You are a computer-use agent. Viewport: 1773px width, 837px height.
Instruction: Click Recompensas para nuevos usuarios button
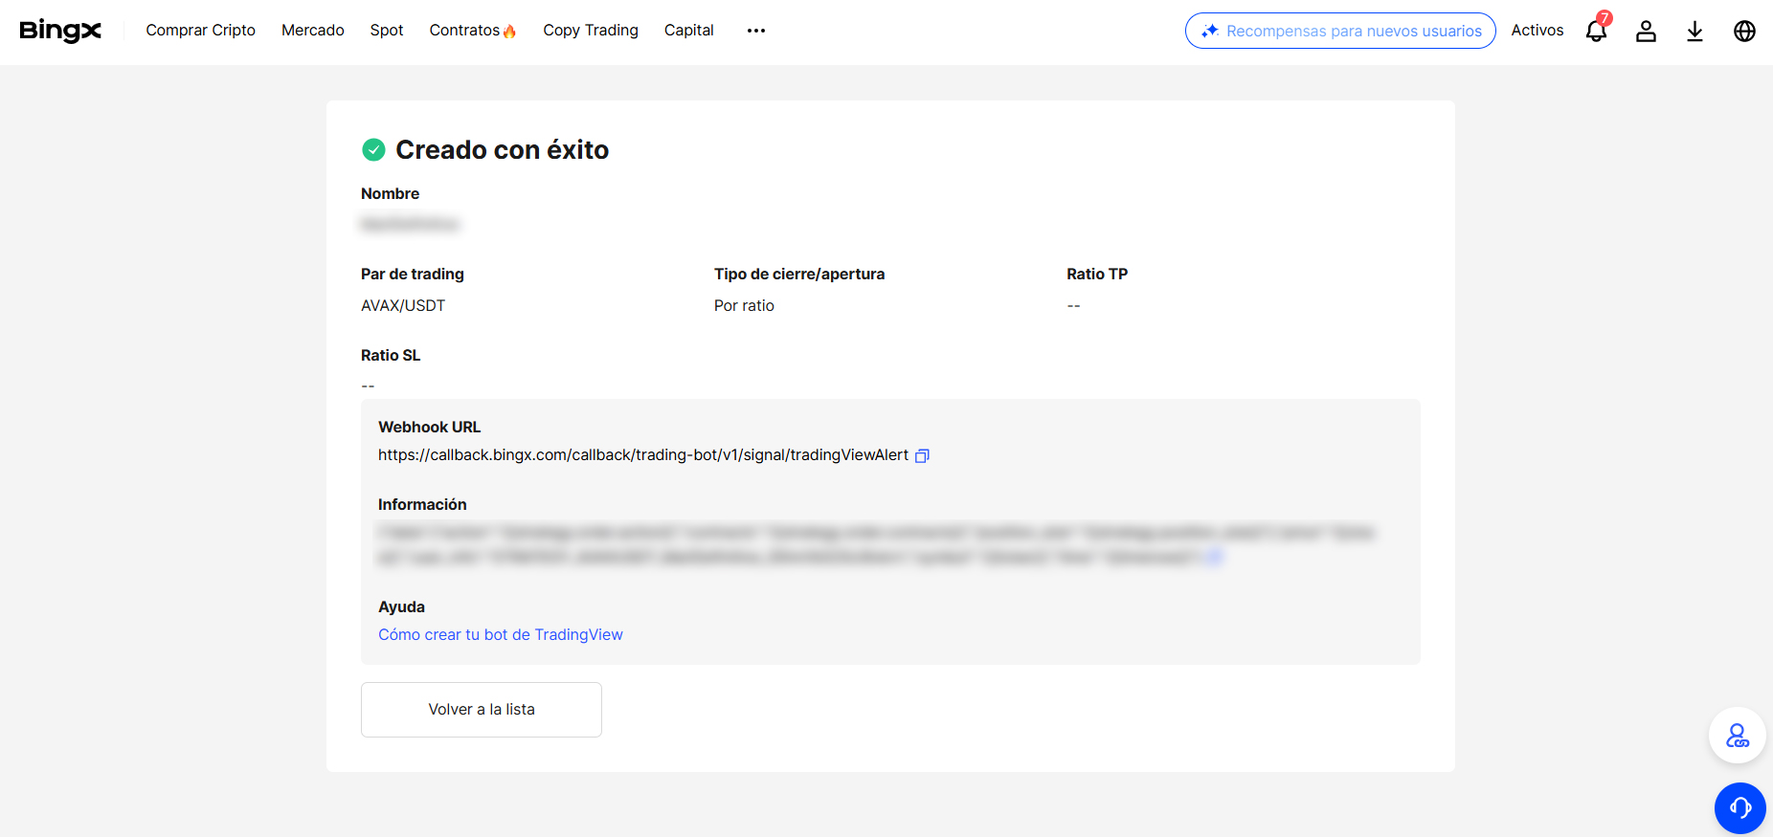1339,31
